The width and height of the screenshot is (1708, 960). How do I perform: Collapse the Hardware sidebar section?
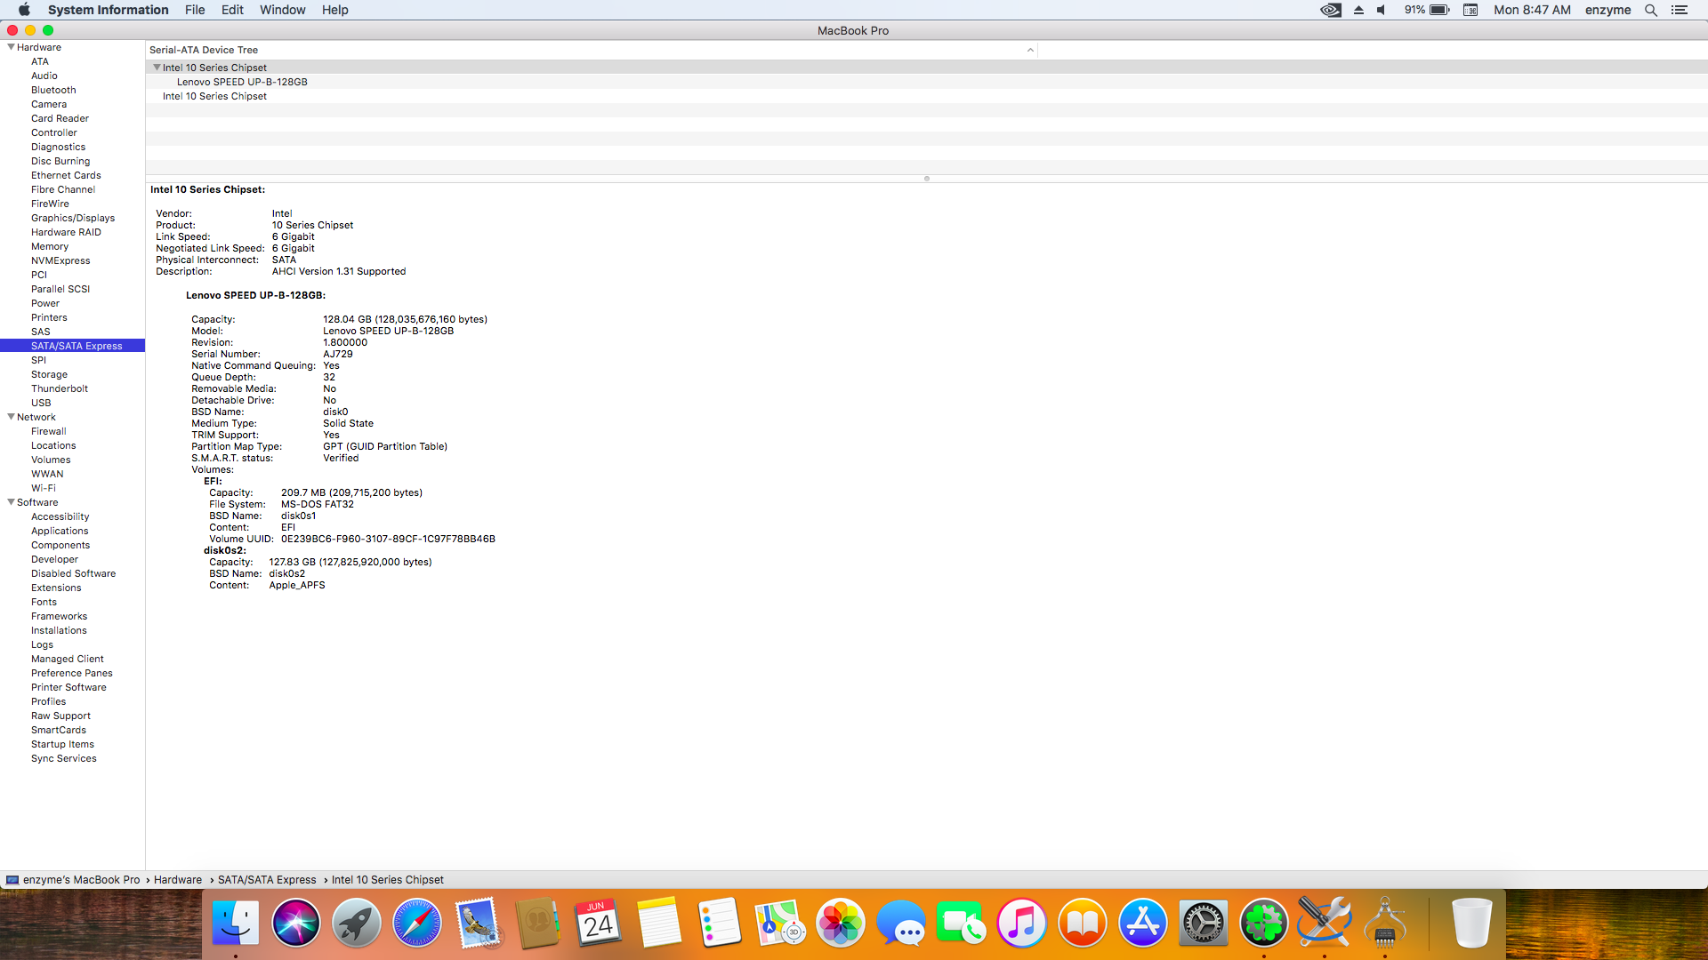point(11,47)
